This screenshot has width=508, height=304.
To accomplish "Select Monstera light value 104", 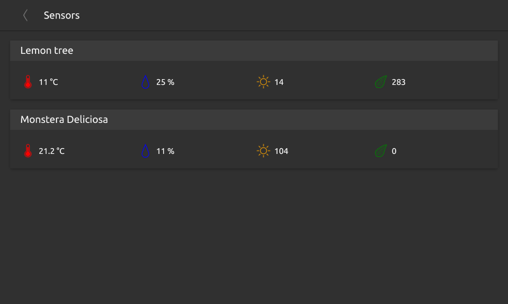I will 281,151.
